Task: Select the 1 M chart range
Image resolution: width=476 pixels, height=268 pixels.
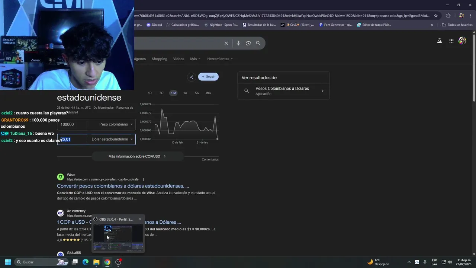Action: click(173, 93)
